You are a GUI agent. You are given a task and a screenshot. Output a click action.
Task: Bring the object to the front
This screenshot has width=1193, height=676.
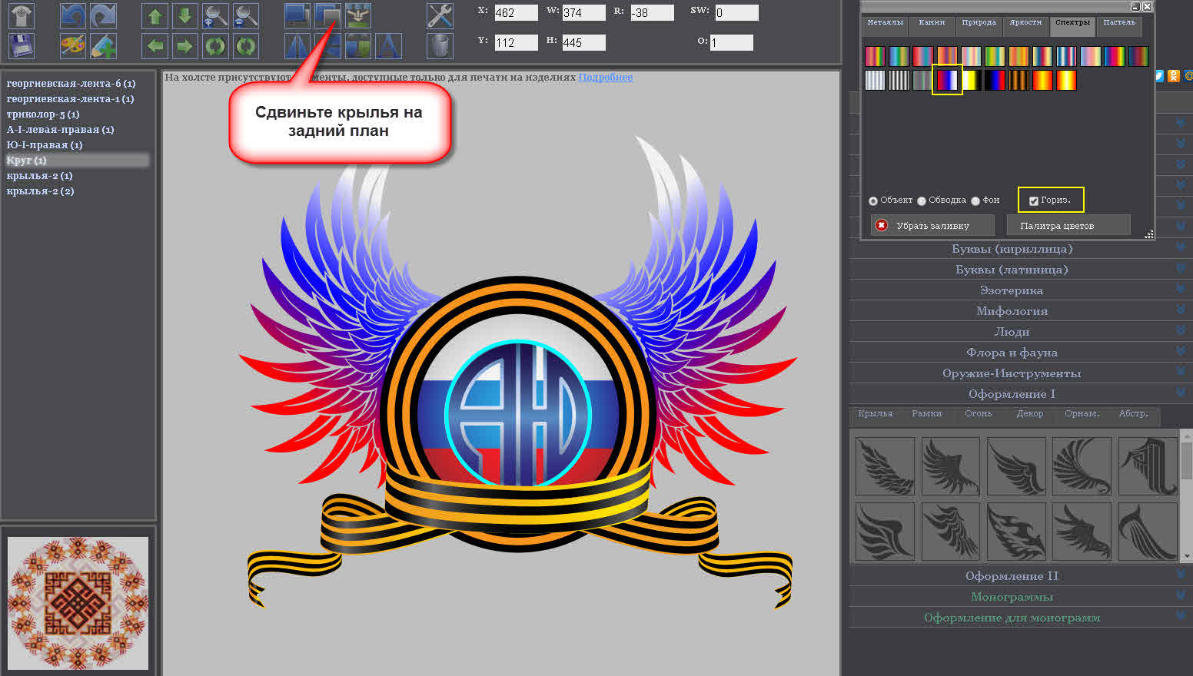297,15
